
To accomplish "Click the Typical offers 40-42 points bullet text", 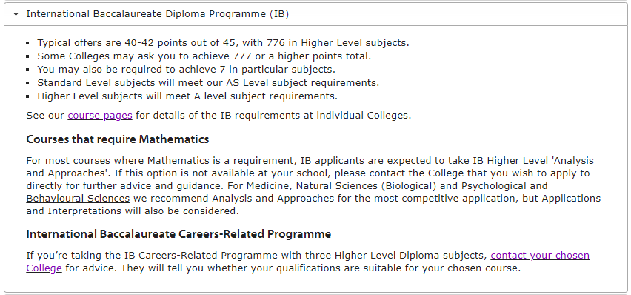I will (x=224, y=43).
